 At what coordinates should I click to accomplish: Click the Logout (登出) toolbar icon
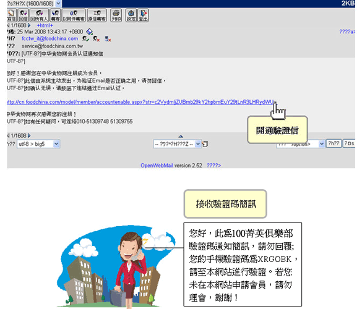coord(143,15)
